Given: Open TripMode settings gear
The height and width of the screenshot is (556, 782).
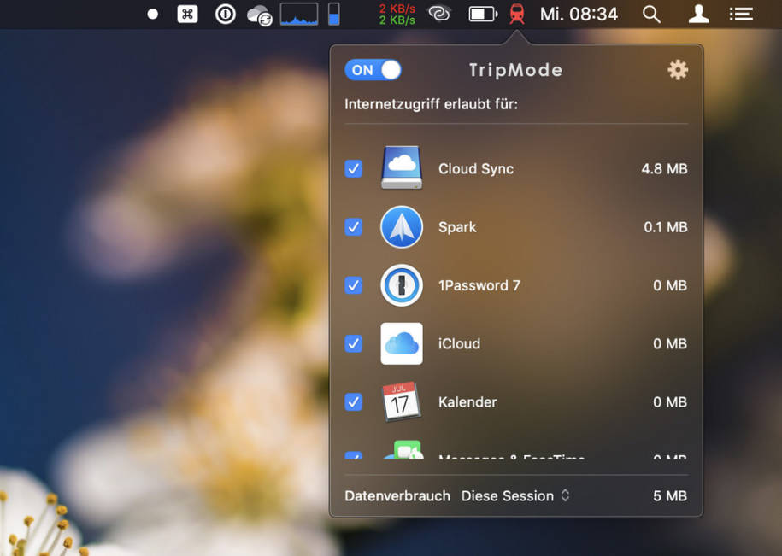Looking at the screenshot, I should [x=678, y=70].
